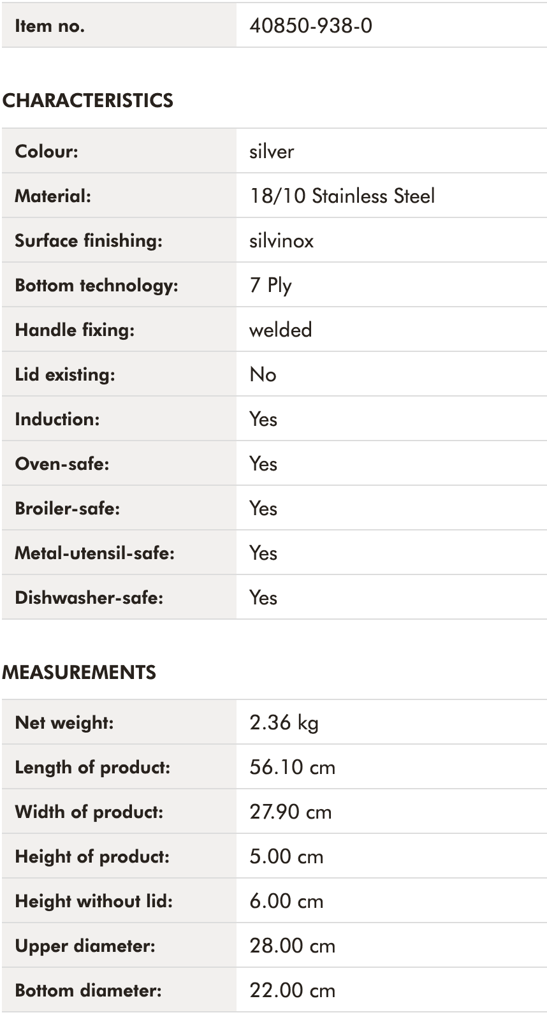Click the Broiler-safe label
Screen dimensions: 547x1015
68,508
